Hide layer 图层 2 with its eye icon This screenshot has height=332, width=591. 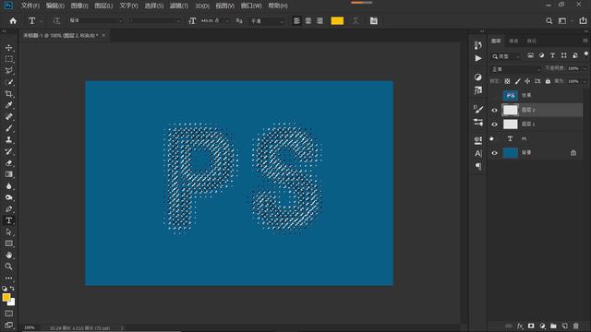pos(494,111)
